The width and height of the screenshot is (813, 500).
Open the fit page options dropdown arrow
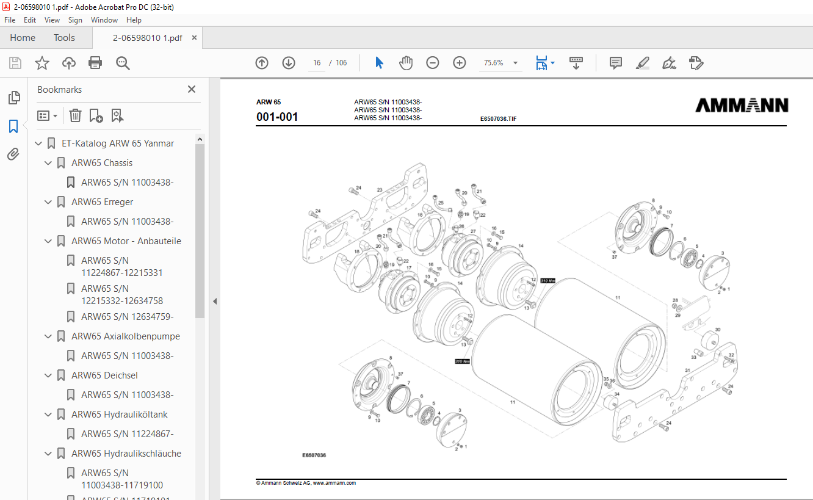tap(552, 63)
